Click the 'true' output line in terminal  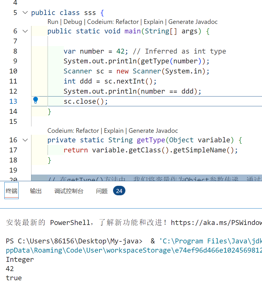pyautogui.click(x=14, y=278)
